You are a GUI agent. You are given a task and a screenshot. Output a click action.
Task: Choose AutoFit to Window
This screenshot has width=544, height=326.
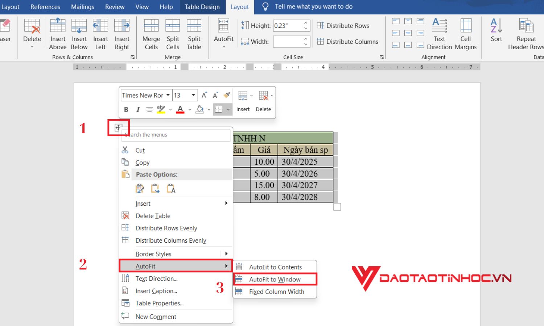pyautogui.click(x=275, y=279)
